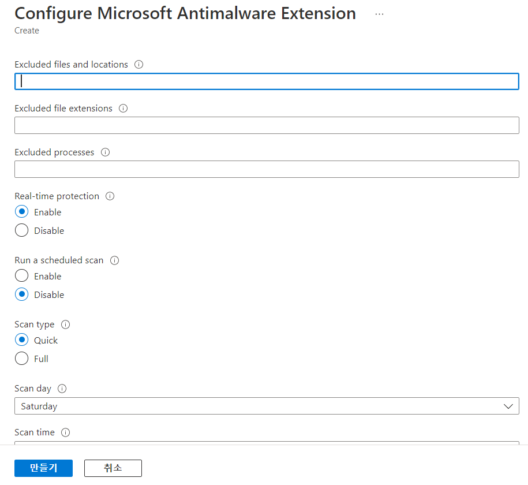This screenshot has width=528, height=485.
Task: Show info for Excluded processes
Action: coord(106,152)
